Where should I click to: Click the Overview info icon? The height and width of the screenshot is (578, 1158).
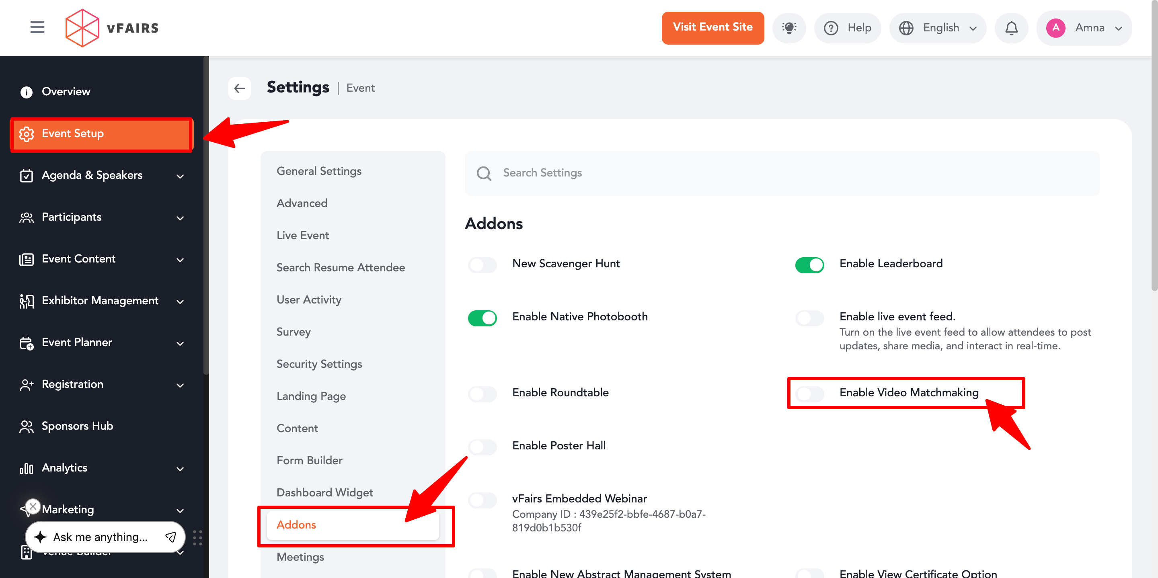tap(27, 92)
